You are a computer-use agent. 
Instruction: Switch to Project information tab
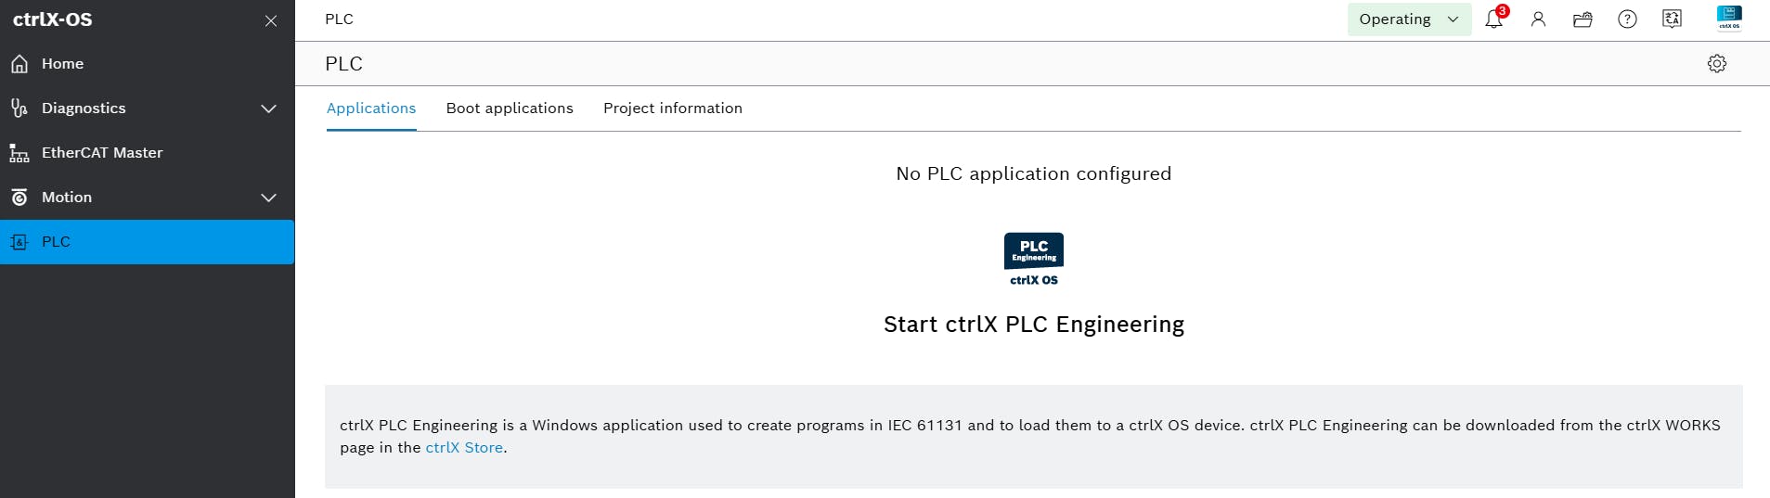(673, 109)
